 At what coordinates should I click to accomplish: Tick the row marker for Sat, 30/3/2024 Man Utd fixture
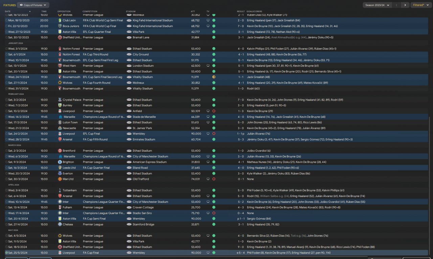click(x=6, y=179)
